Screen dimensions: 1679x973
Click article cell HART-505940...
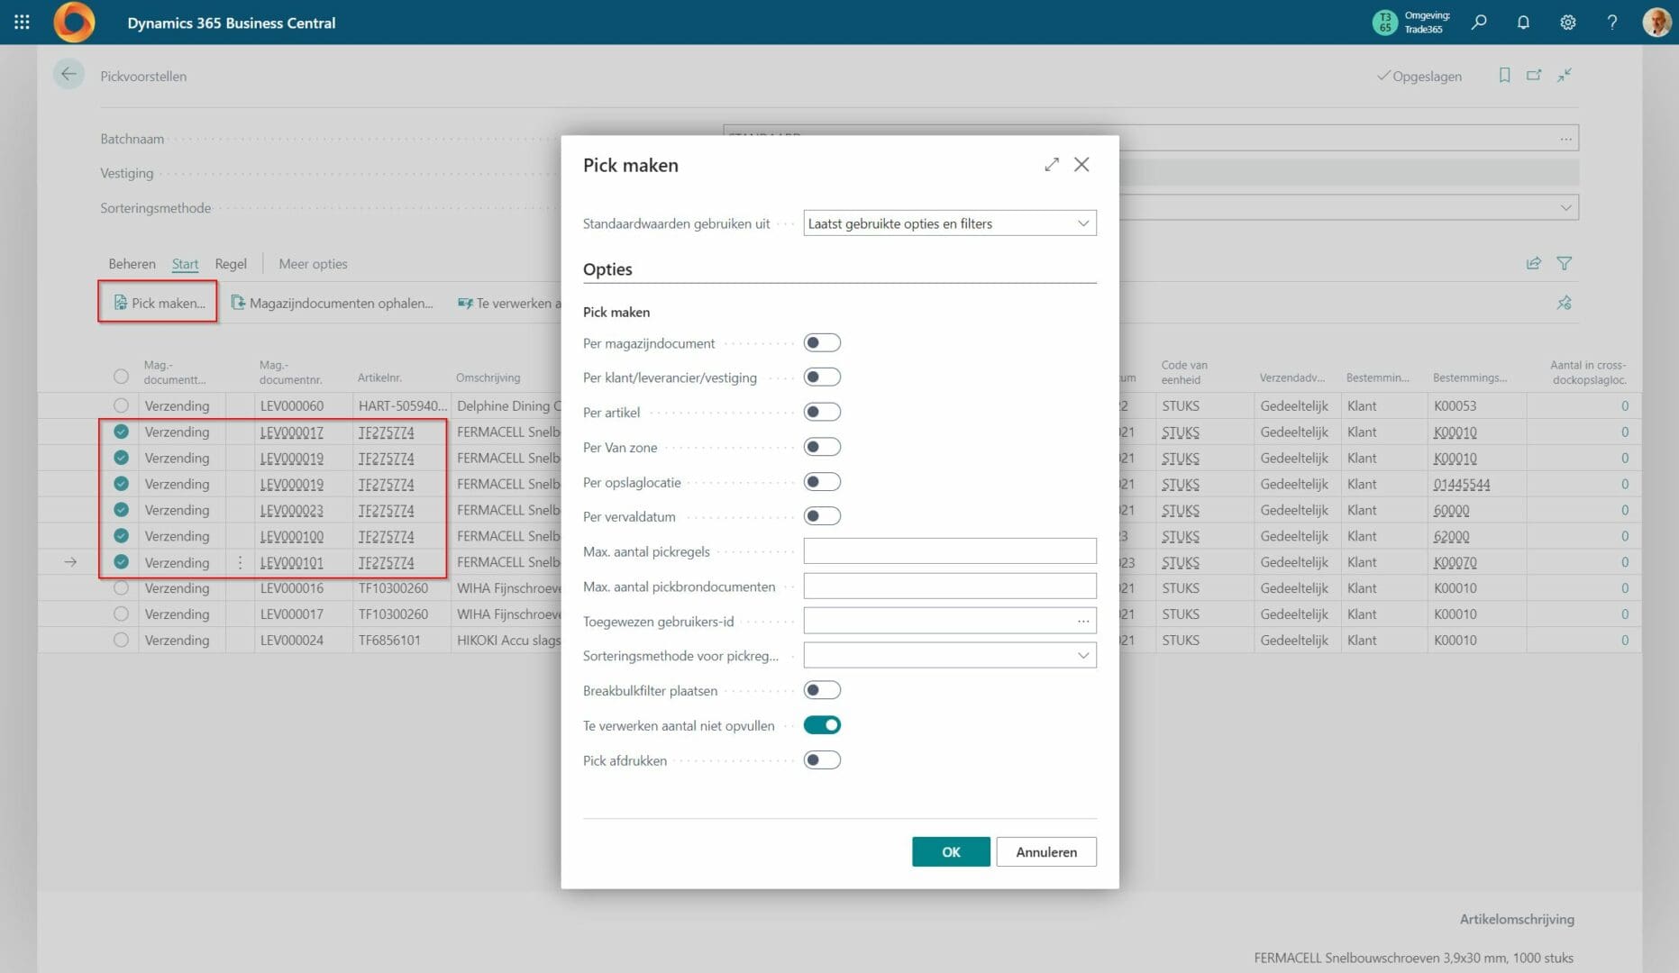coord(402,405)
